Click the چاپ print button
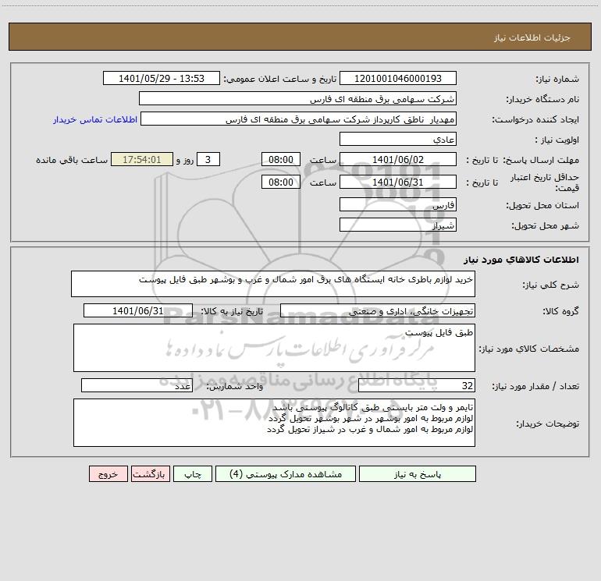 coord(193,473)
